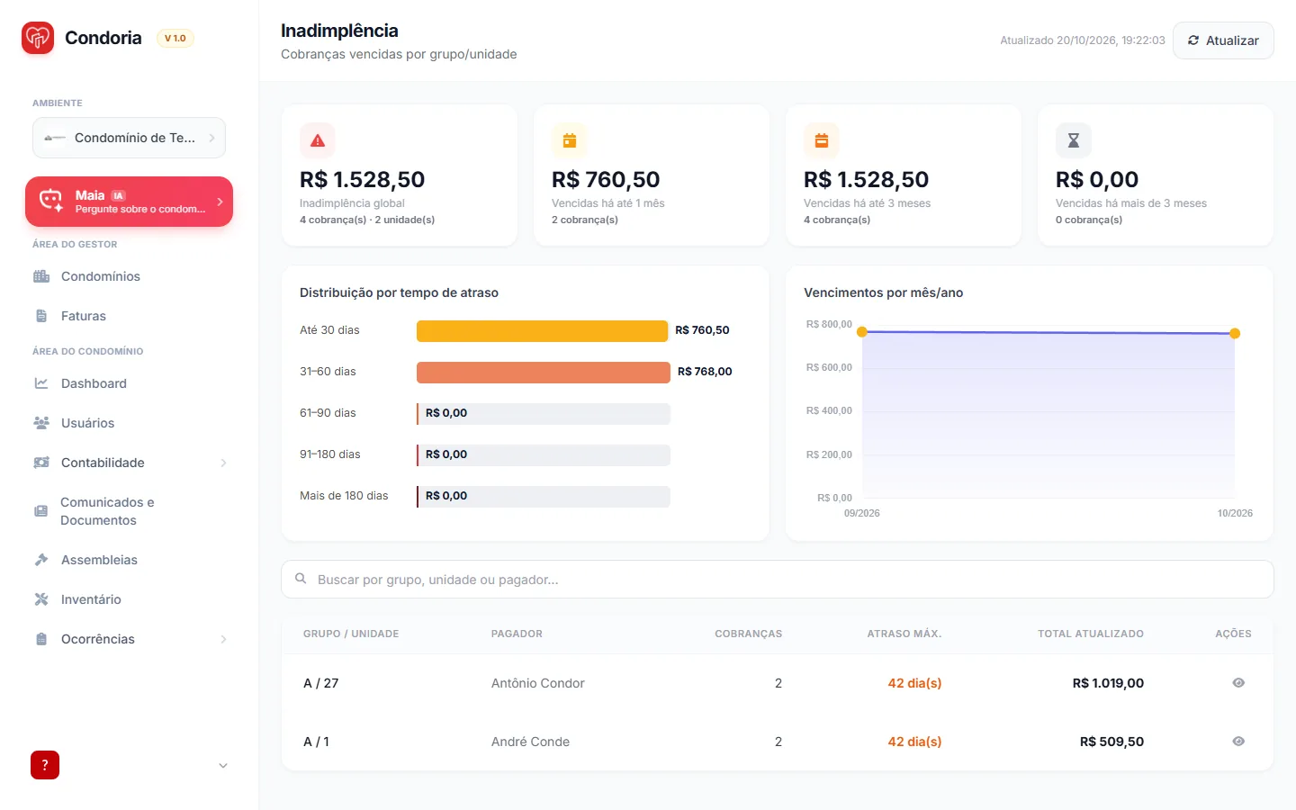Click the search field 'Buscar por grupo, unidade ou pagador'
The image size is (1296, 810).
pos(778,580)
